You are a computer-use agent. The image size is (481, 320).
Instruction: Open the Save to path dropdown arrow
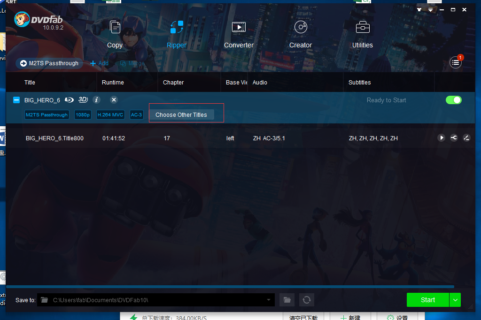pos(269,300)
